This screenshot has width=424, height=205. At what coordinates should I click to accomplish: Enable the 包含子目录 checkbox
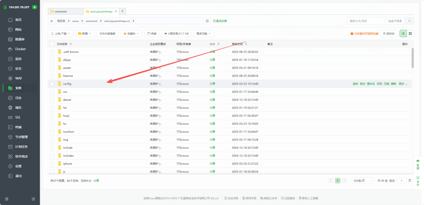point(386,21)
